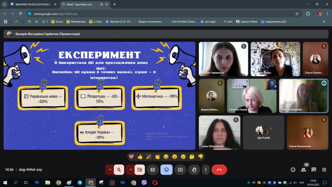Viewport: 332px width, 187px height.
Task: Leave the call with red hang-up button
Action: (x=219, y=169)
